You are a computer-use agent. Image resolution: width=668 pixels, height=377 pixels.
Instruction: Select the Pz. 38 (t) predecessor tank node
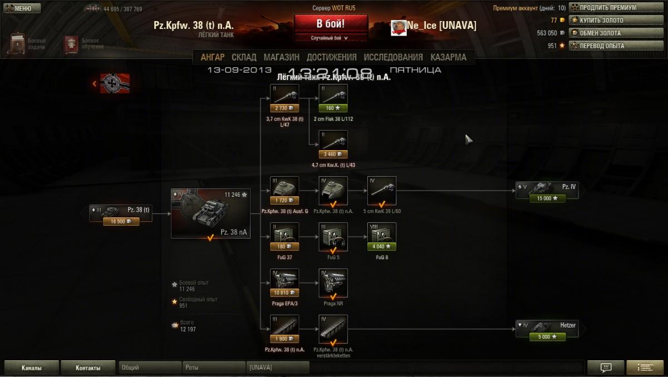click(121, 215)
